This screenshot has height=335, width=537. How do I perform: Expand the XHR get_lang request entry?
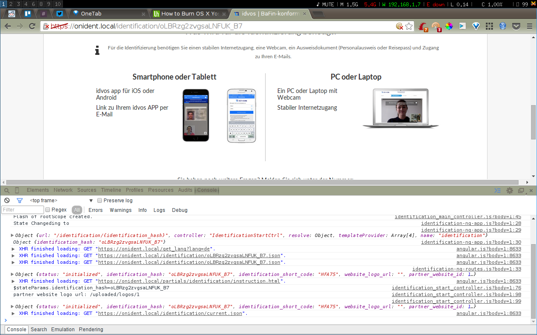tap(14, 249)
